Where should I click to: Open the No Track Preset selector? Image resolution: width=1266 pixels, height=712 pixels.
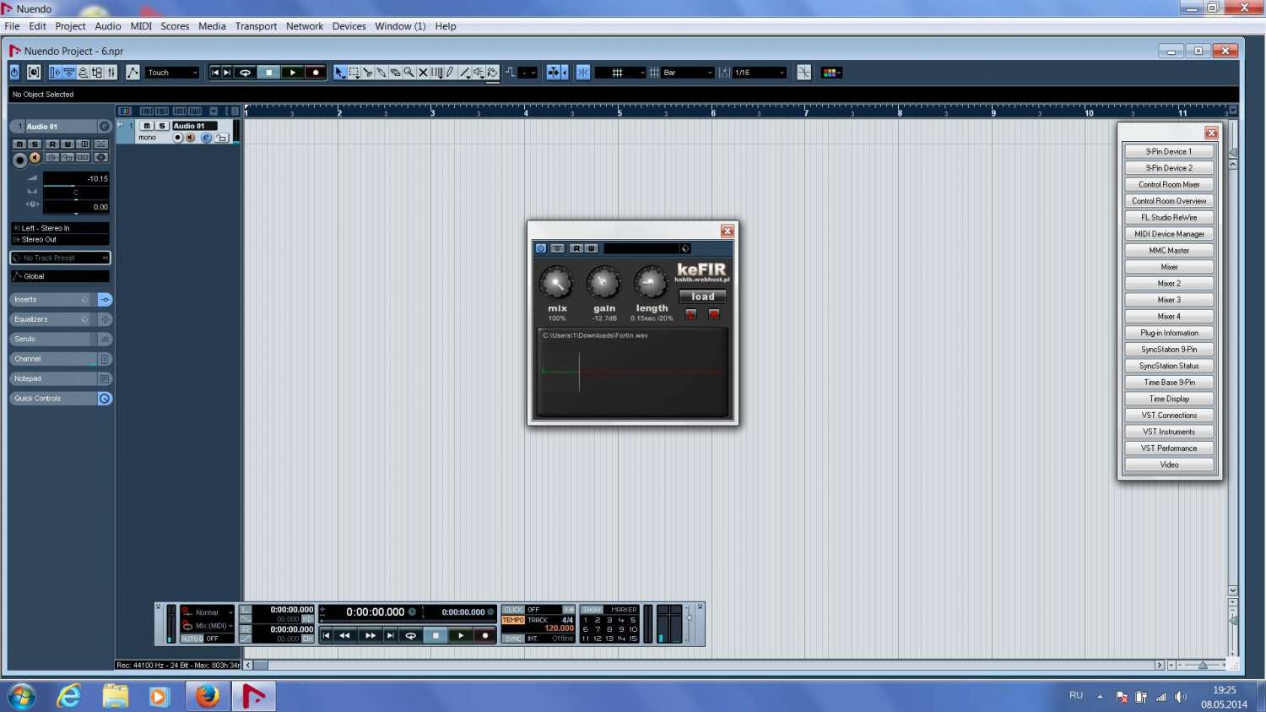click(60, 258)
